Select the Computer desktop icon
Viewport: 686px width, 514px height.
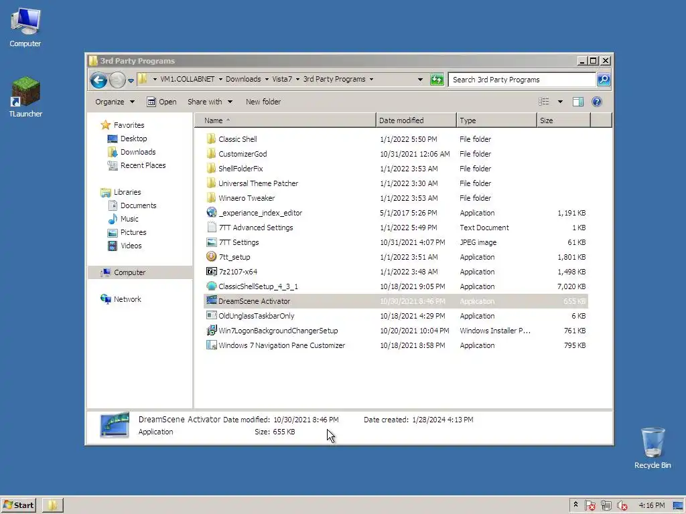[25, 27]
